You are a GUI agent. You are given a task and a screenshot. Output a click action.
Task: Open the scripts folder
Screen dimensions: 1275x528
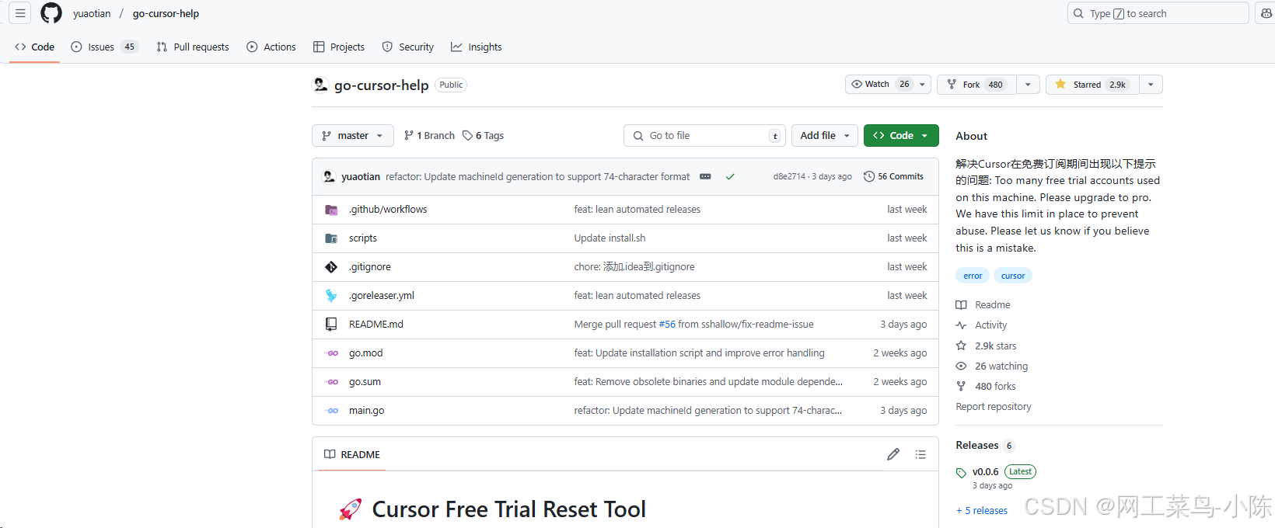363,238
